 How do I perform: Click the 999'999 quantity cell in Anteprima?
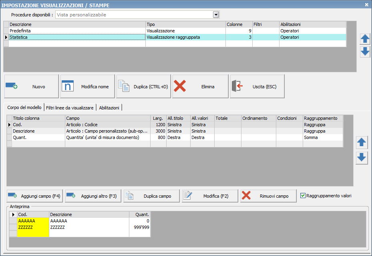[x=140, y=227]
